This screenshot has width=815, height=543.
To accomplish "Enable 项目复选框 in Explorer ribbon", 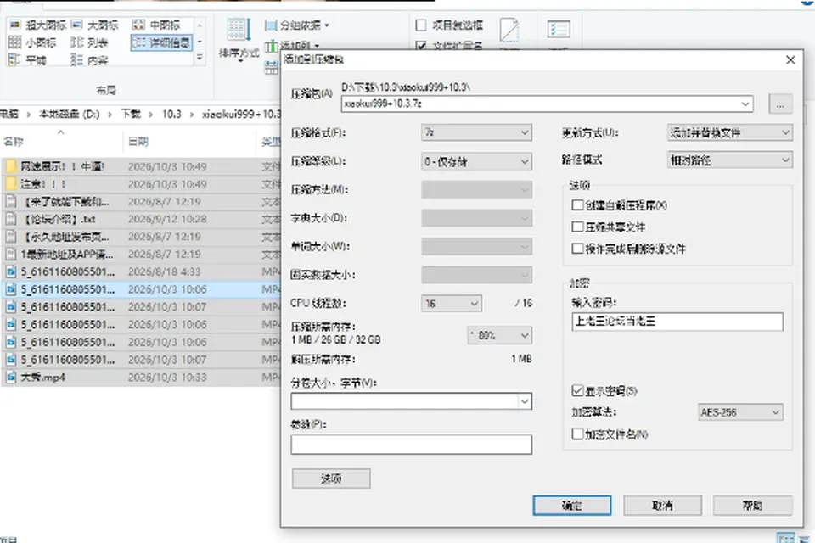I will 421,25.
